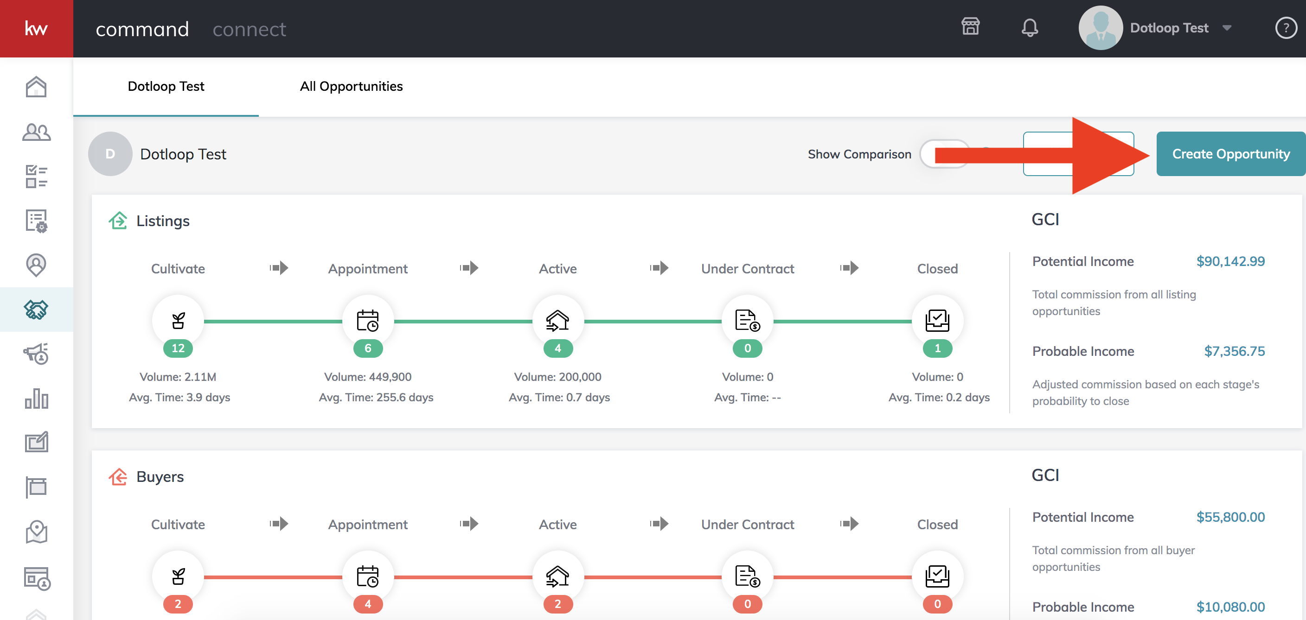Open the Home dashboard from the sidebar
The image size is (1306, 620).
(x=36, y=87)
